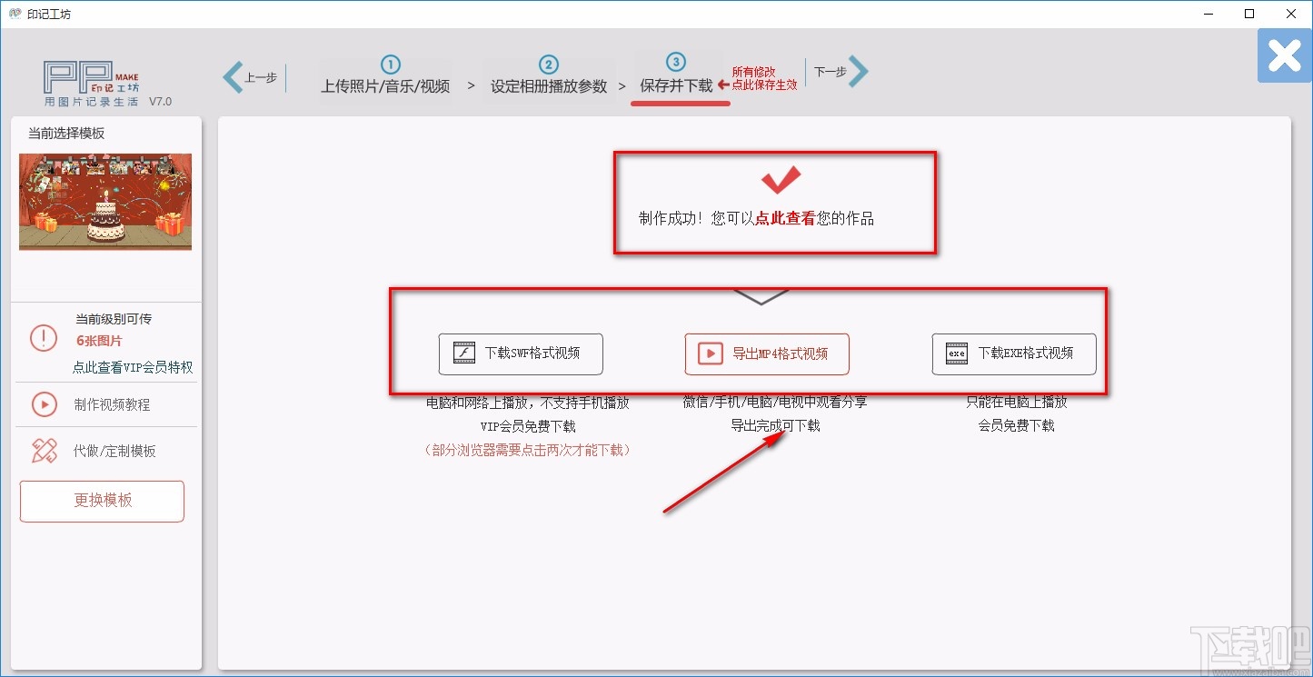The width and height of the screenshot is (1313, 677).
Task: Click the birthday cake template thumbnail
Action: [104, 202]
